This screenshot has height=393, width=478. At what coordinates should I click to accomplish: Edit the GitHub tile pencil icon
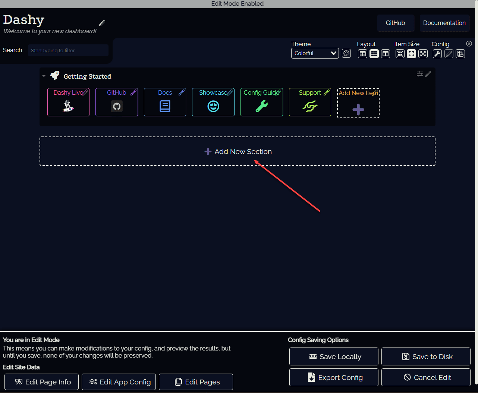point(133,92)
